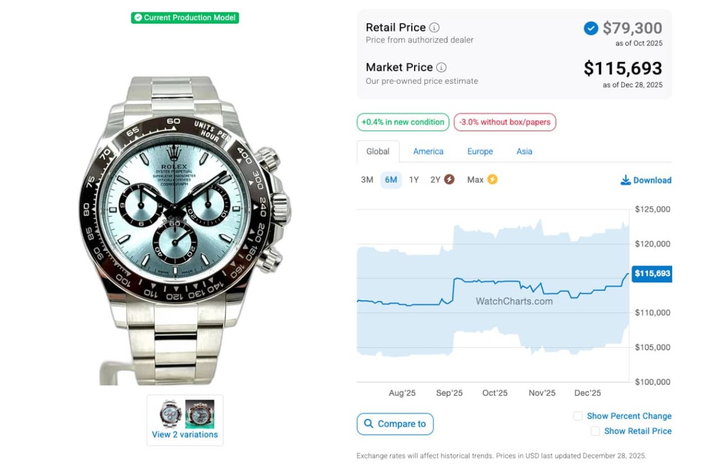Click the Market Price info icon
The width and height of the screenshot is (708, 468).
click(x=441, y=67)
